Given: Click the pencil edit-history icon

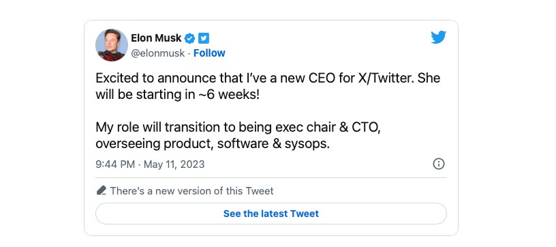Looking at the screenshot, I should [x=102, y=190].
